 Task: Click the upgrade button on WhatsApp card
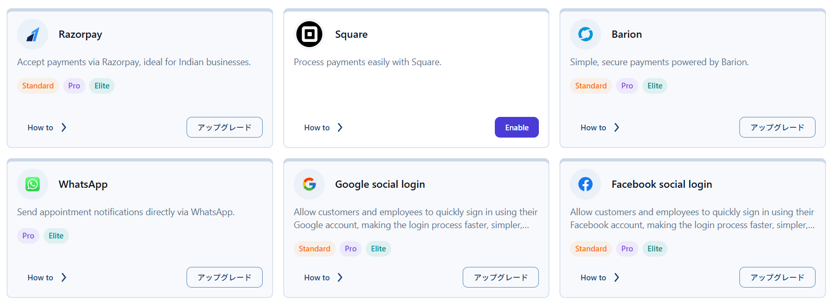(x=224, y=278)
